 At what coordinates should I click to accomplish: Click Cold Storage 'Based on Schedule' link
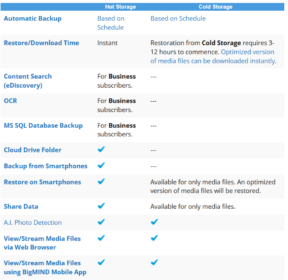pos(178,19)
